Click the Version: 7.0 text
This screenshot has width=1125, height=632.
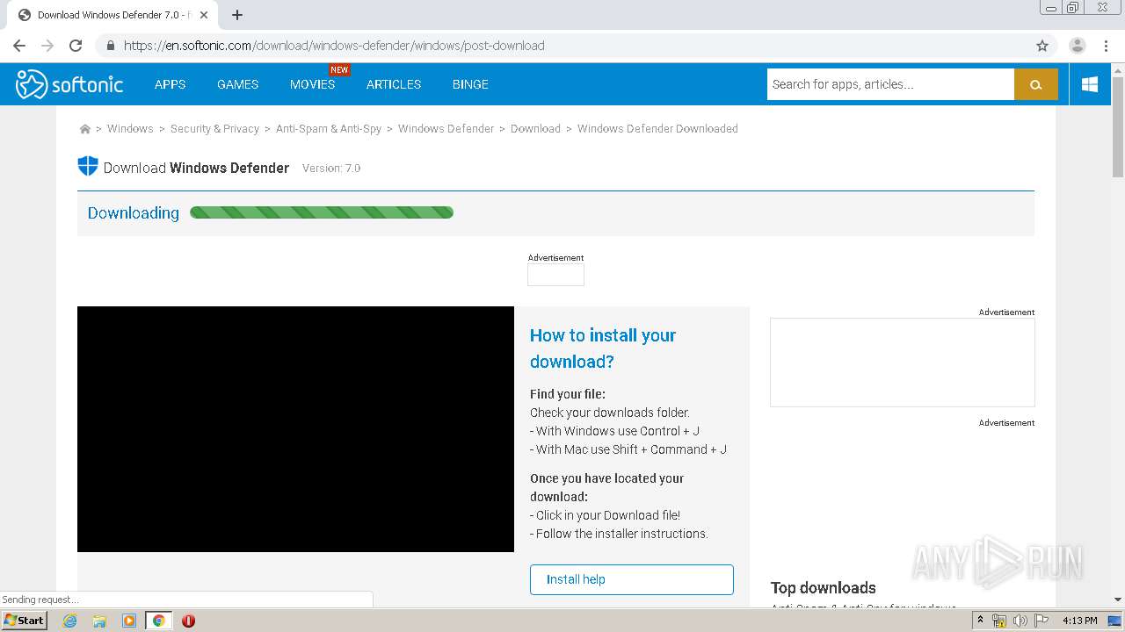[331, 168]
